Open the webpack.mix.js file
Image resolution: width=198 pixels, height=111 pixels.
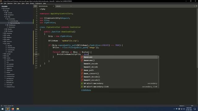[x=11, y=87]
